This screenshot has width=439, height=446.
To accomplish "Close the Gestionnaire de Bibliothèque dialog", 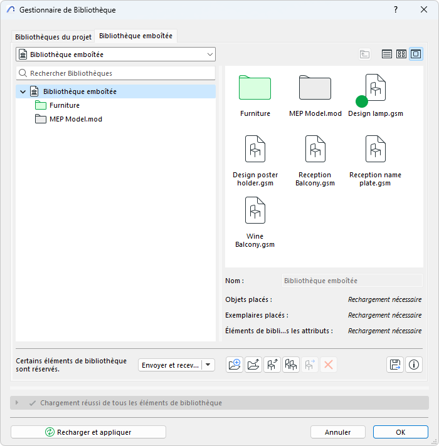I will pyautogui.click(x=423, y=9).
